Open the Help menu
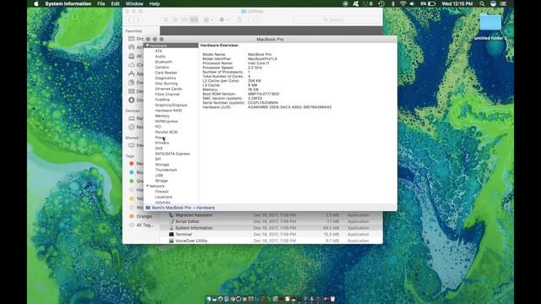The height and width of the screenshot is (304, 541). coord(154,3)
